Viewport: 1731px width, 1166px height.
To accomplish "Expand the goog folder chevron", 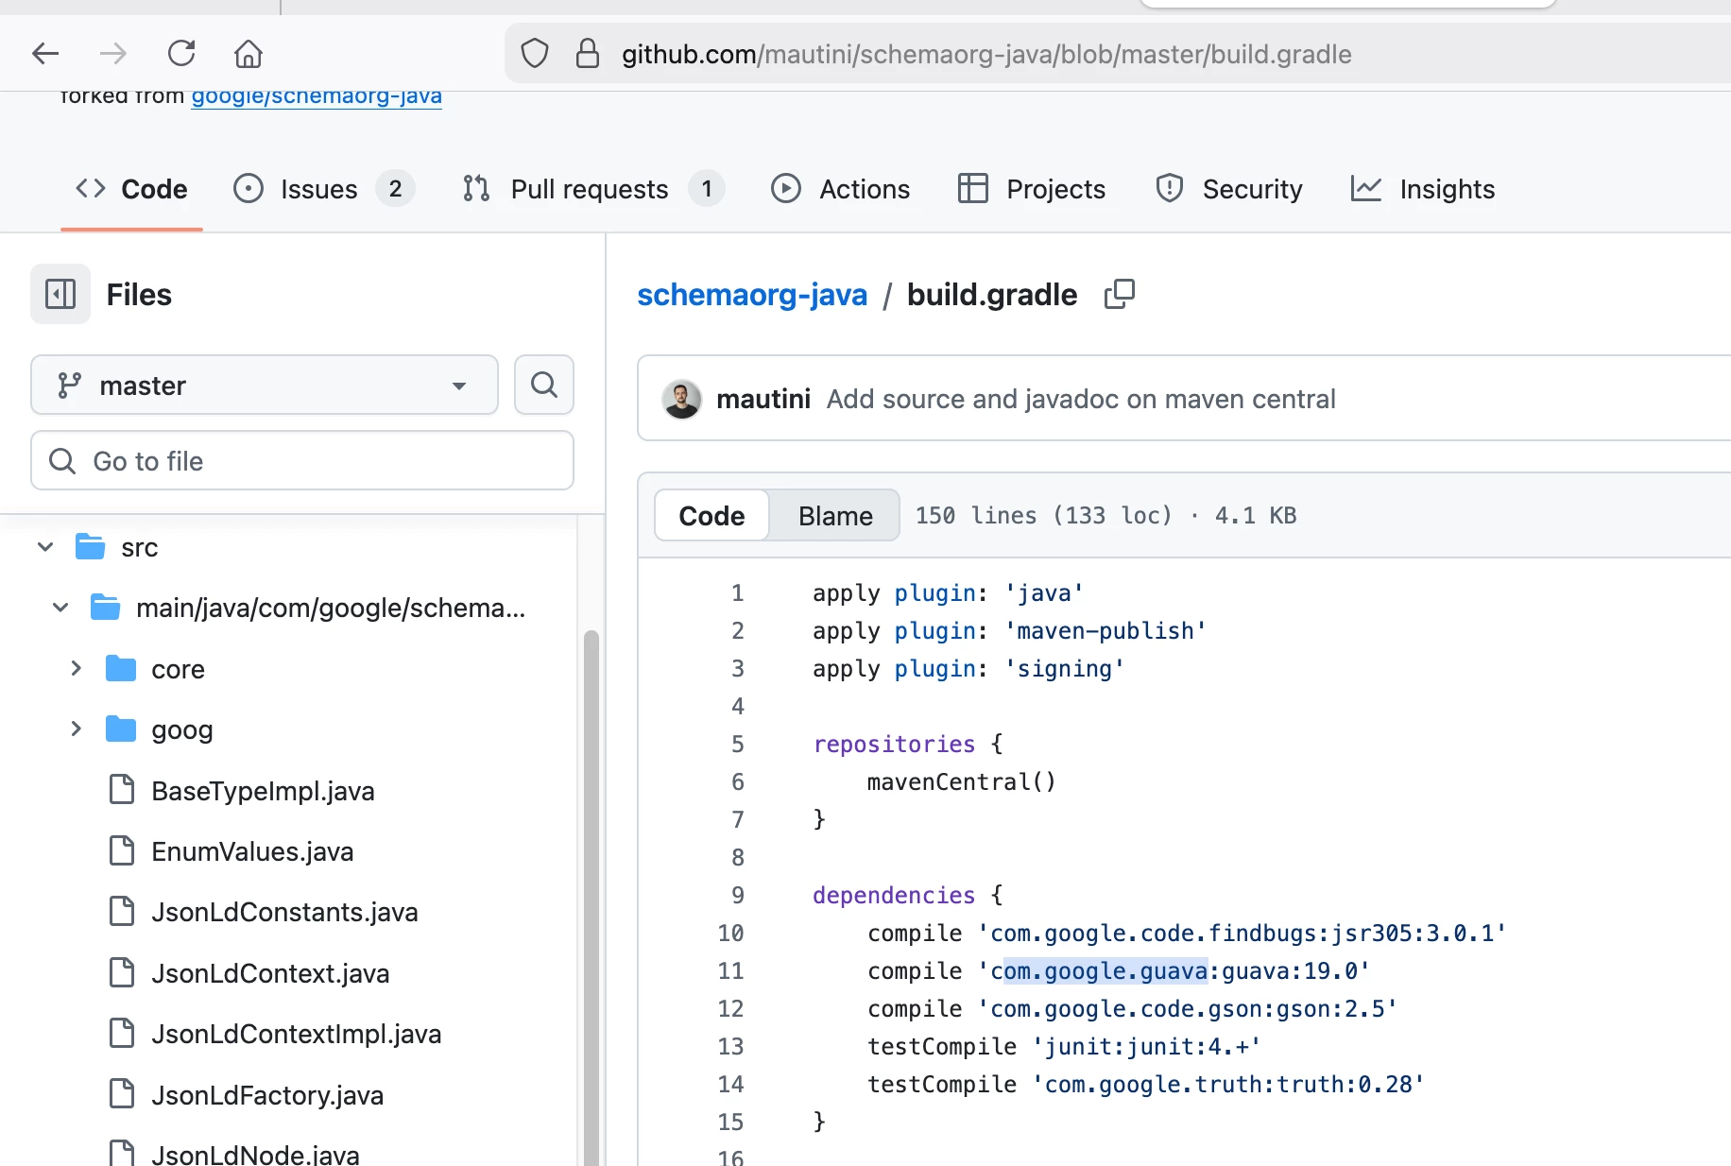I will point(77,729).
